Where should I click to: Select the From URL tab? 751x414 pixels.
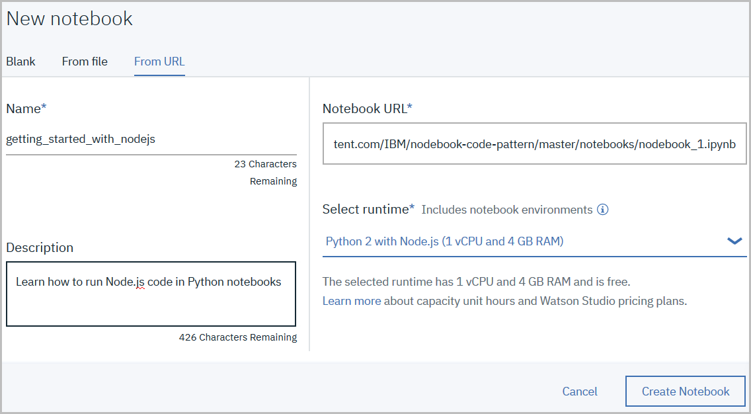[x=159, y=62]
